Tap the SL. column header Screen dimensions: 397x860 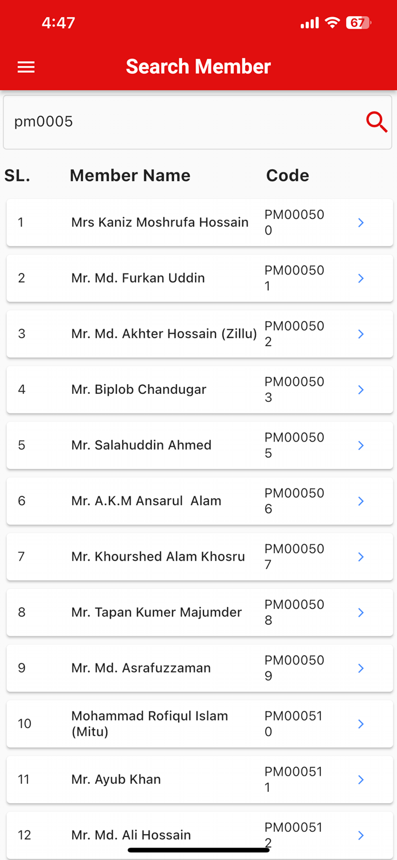[17, 175]
